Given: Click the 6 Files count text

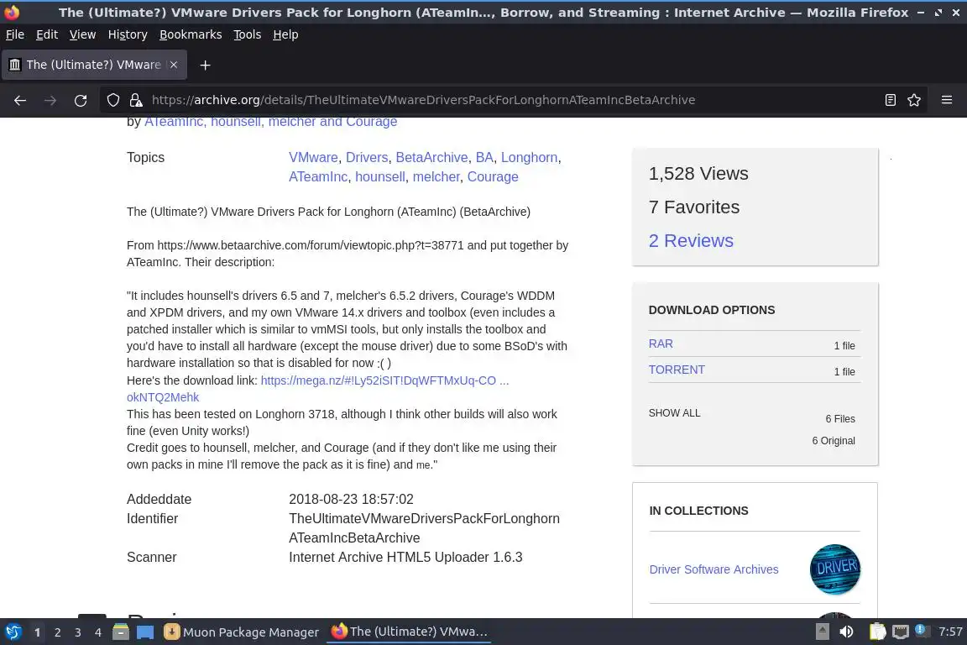Looking at the screenshot, I should (x=840, y=419).
